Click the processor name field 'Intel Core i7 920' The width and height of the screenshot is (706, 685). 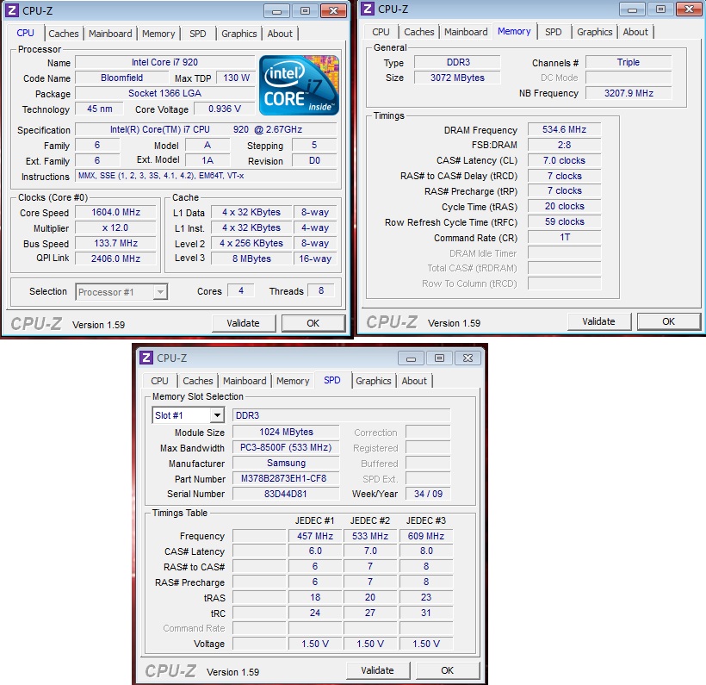pyautogui.click(x=164, y=62)
